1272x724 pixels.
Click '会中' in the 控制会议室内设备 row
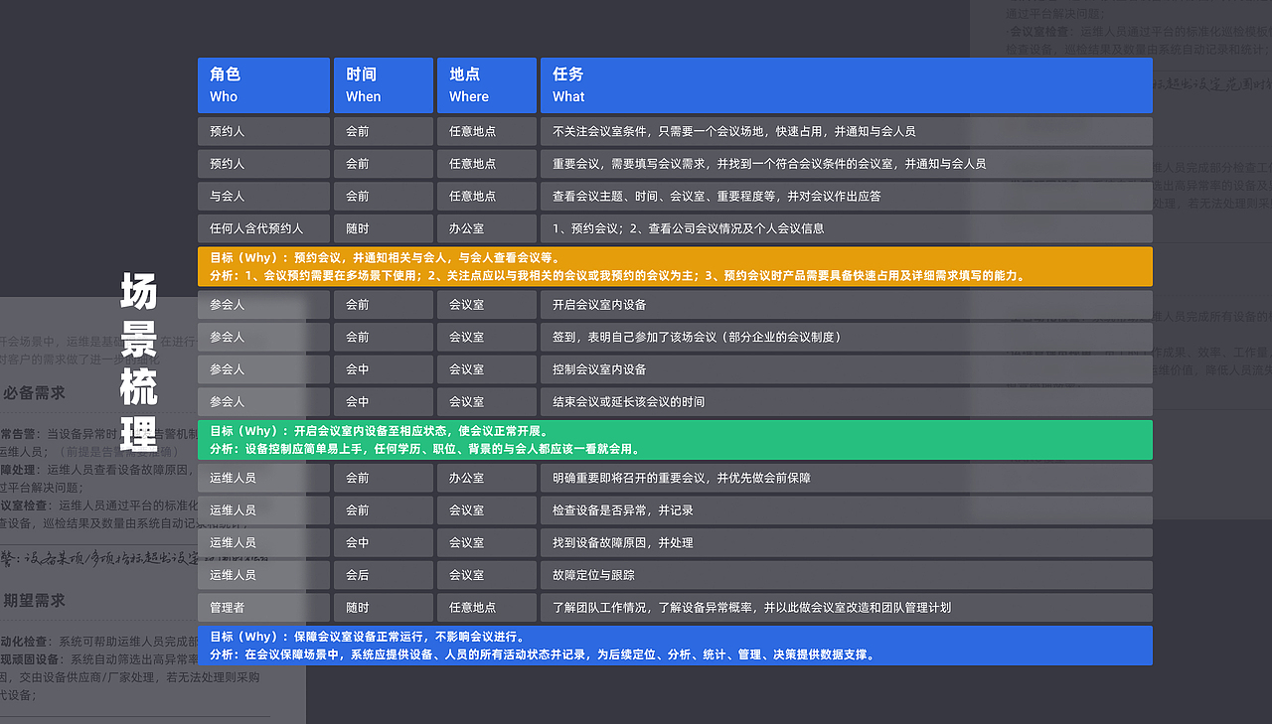(x=384, y=369)
